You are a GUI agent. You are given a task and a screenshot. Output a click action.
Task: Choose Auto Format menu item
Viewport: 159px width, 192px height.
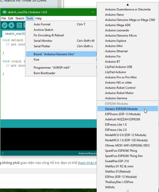(42, 24)
